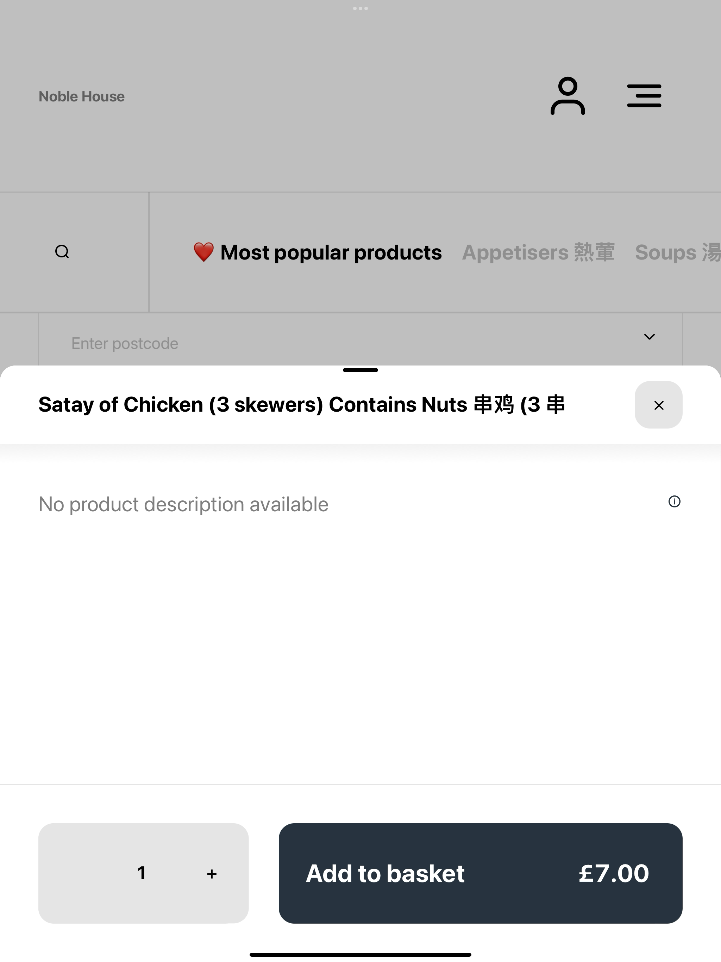
Task: Select the quantity value 1
Action: tap(141, 873)
